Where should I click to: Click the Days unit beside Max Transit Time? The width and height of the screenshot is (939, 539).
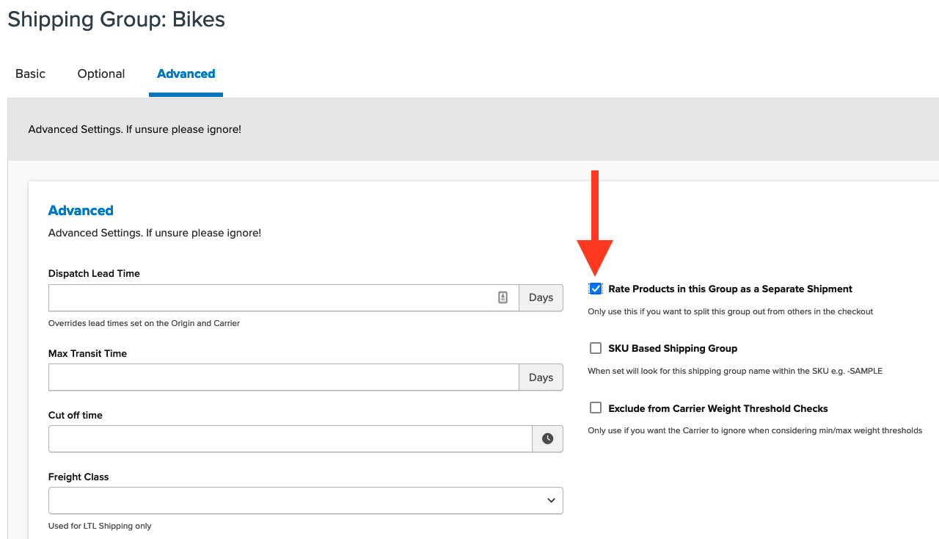(x=541, y=377)
